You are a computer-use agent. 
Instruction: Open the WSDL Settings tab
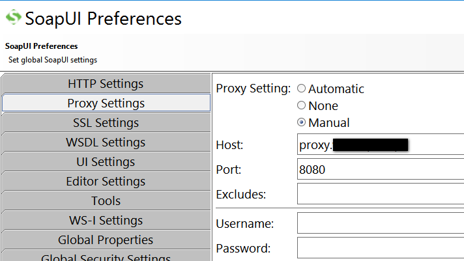point(106,143)
